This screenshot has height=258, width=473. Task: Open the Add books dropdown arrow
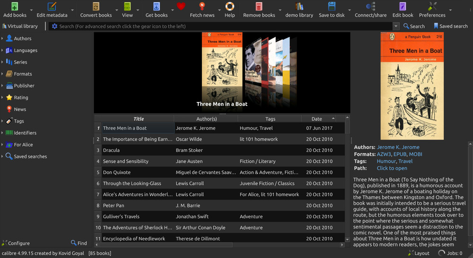click(x=31, y=10)
